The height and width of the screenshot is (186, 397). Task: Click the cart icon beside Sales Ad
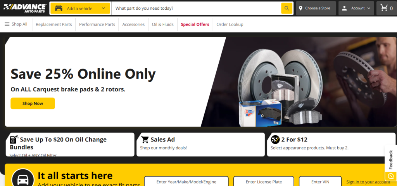pyautogui.click(x=145, y=139)
